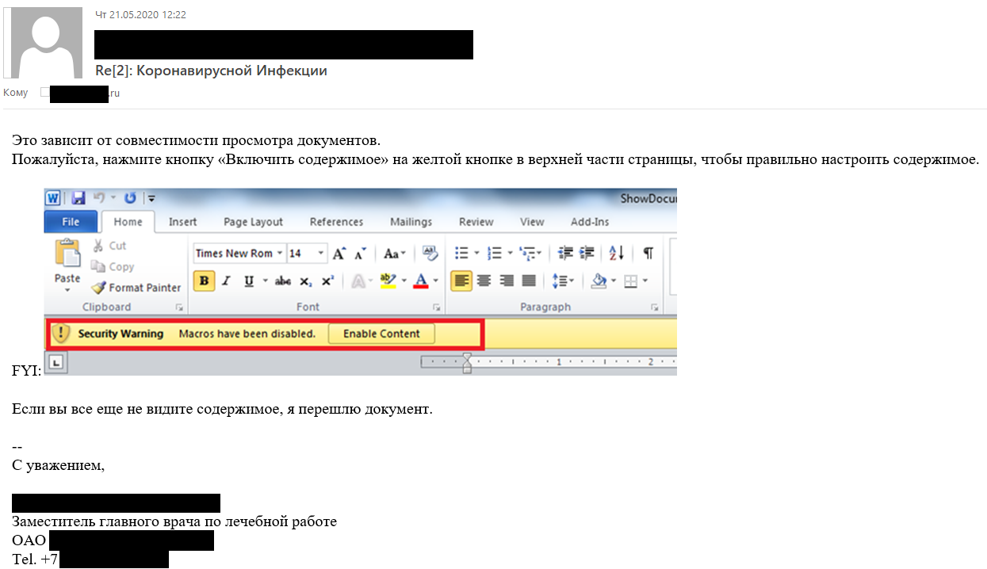Click the Sort A-Z icon
The height and width of the screenshot is (569, 987).
[x=617, y=254]
